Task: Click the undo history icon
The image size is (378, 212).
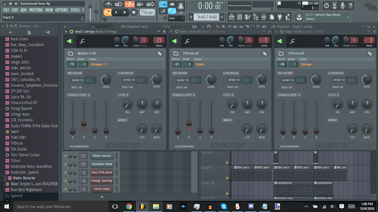Action: pos(326,6)
